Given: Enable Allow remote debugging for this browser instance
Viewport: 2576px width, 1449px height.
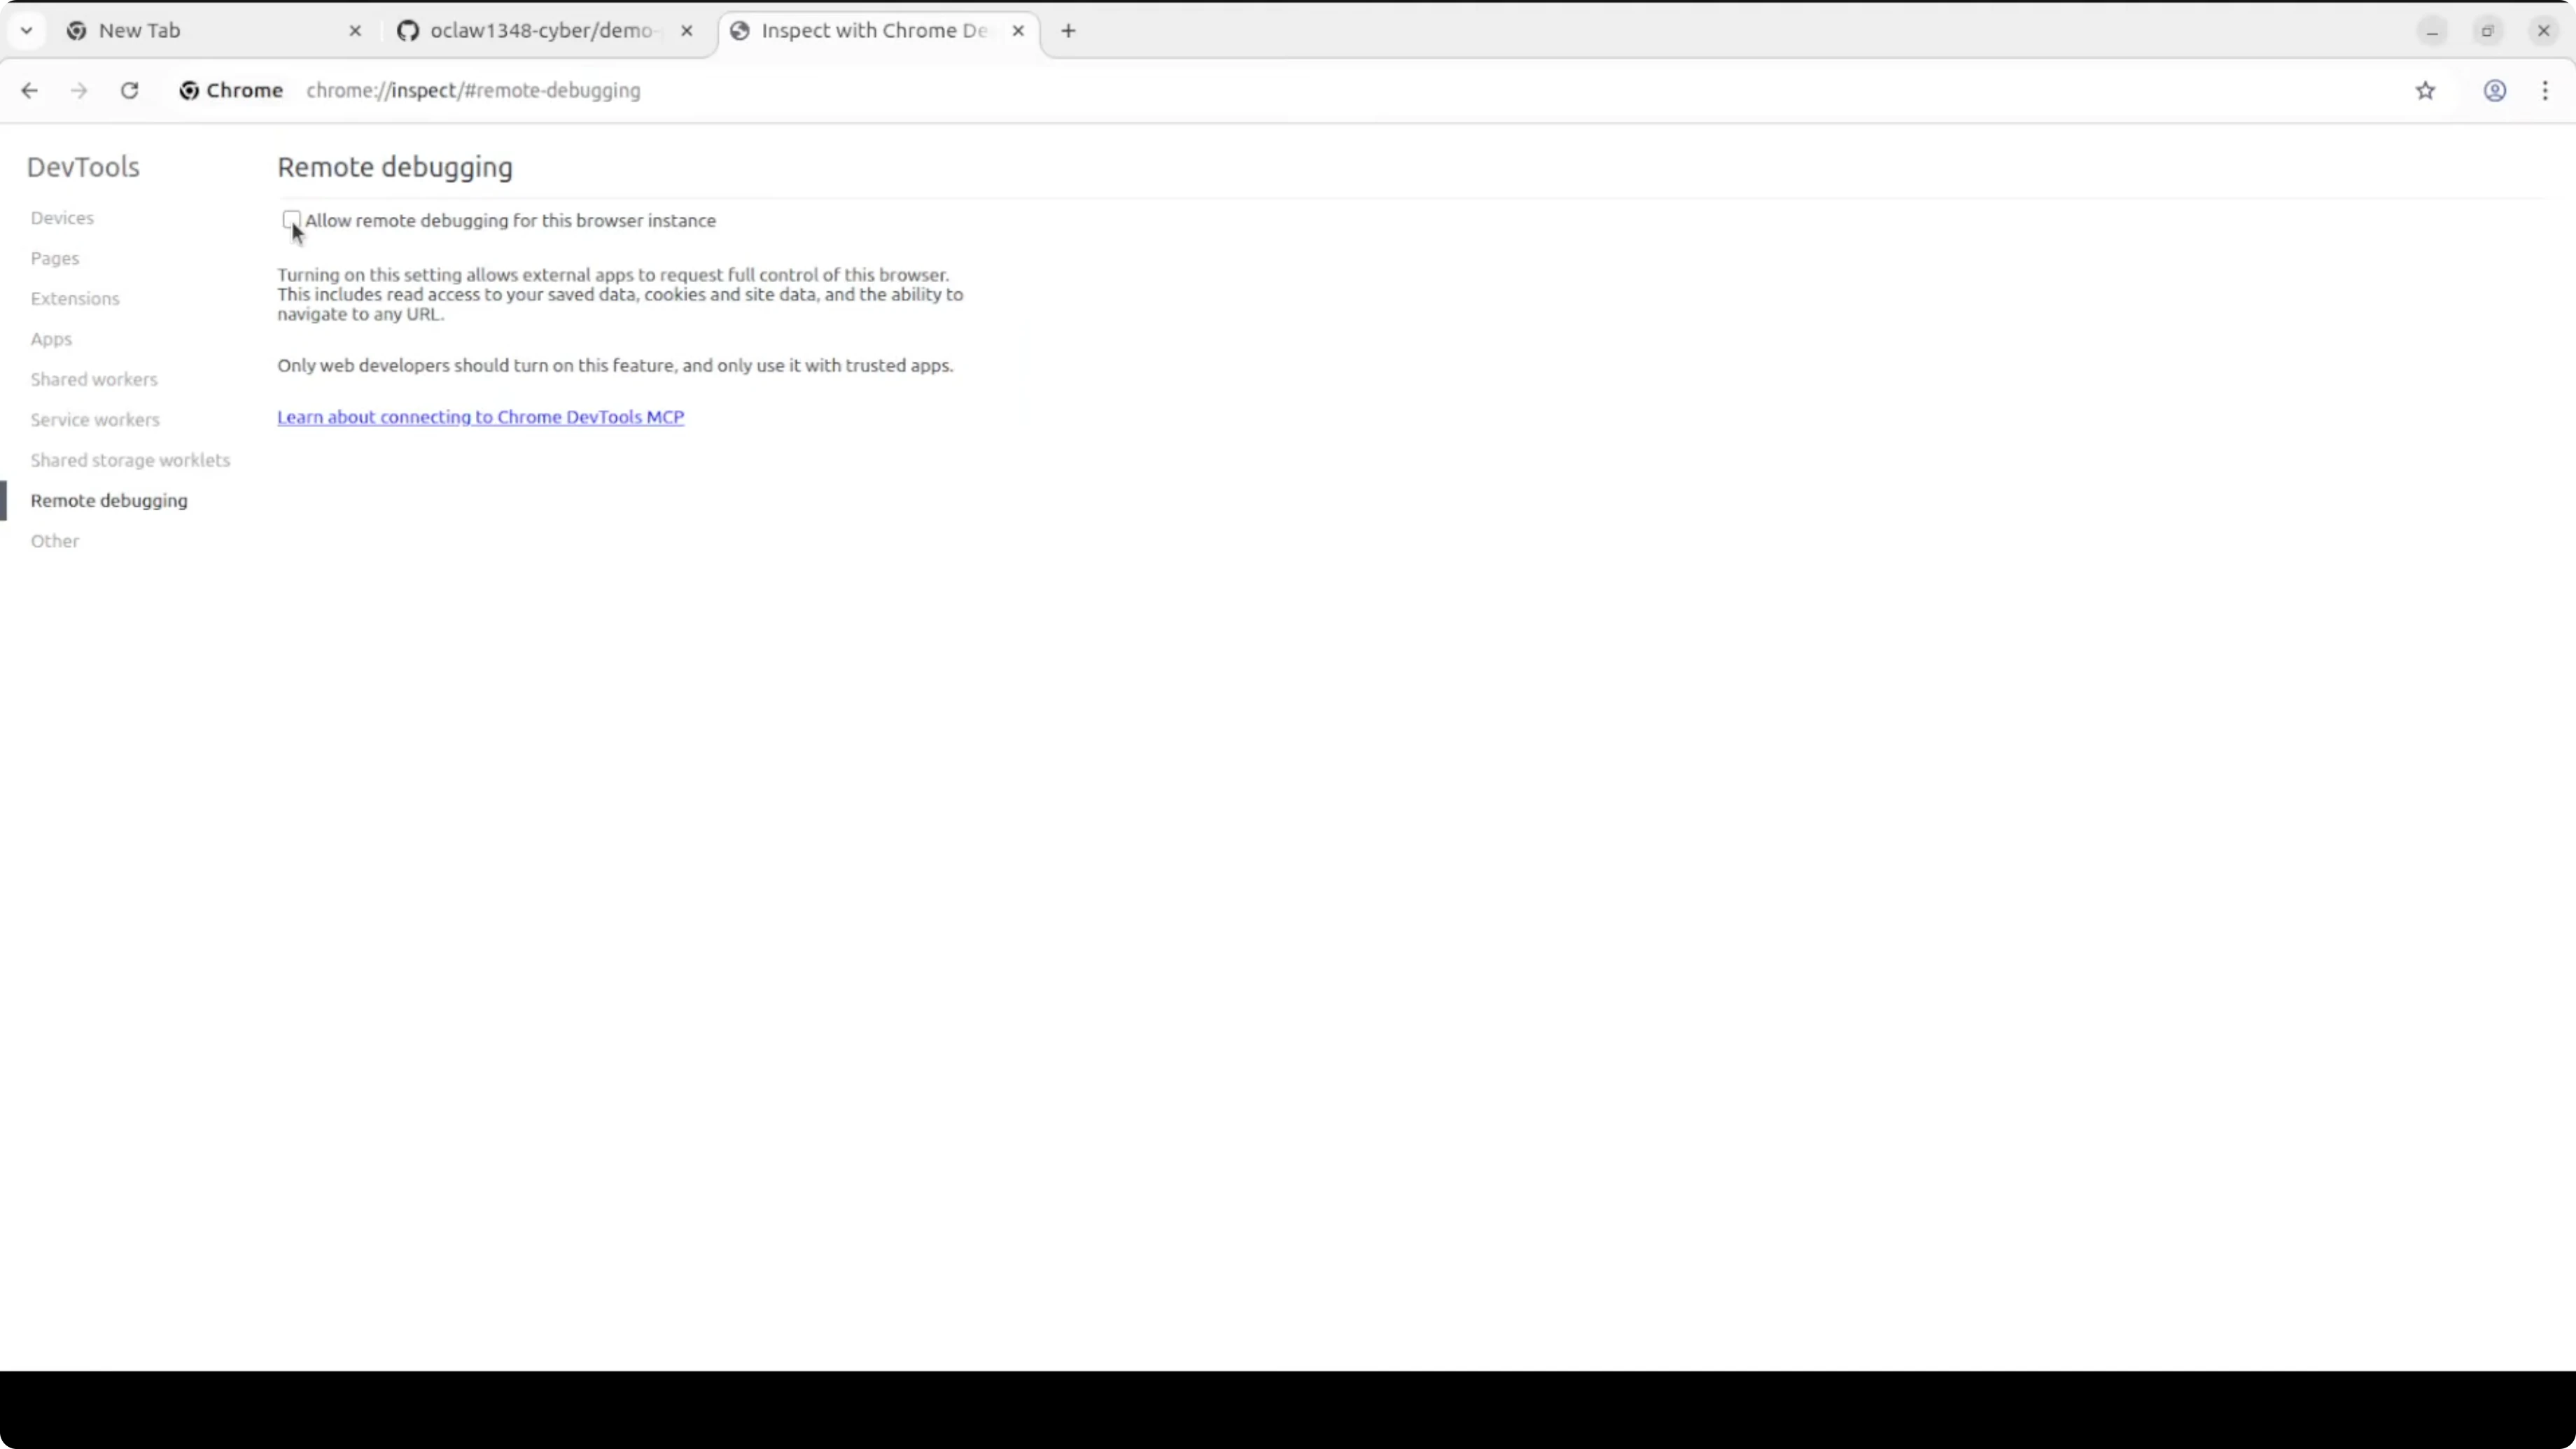Looking at the screenshot, I should (x=291, y=219).
